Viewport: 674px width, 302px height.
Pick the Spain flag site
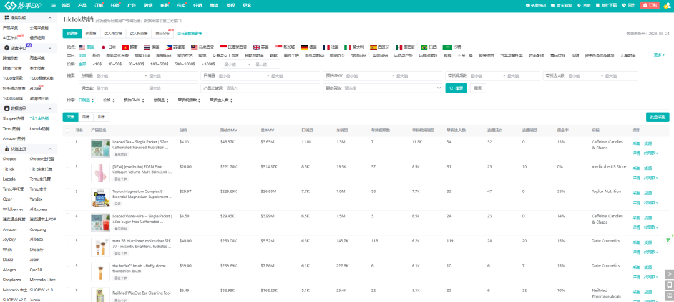[373, 47]
